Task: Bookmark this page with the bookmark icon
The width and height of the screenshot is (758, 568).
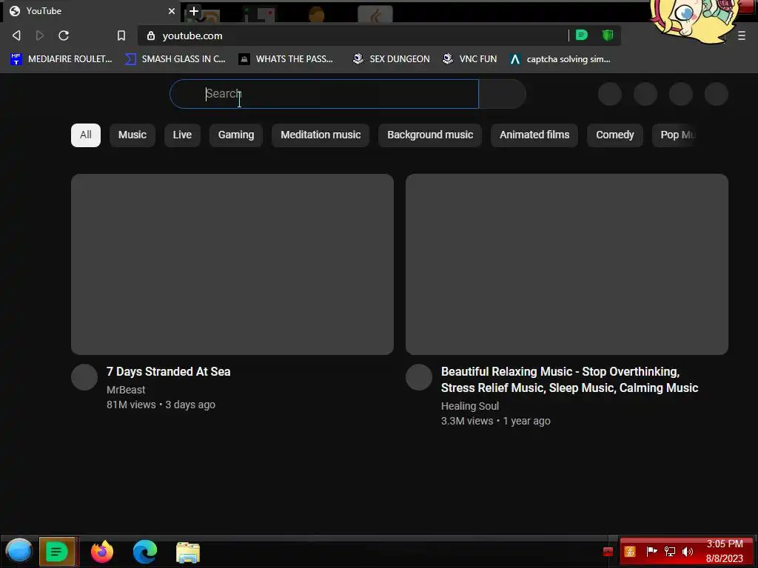Action: [x=121, y=35]
